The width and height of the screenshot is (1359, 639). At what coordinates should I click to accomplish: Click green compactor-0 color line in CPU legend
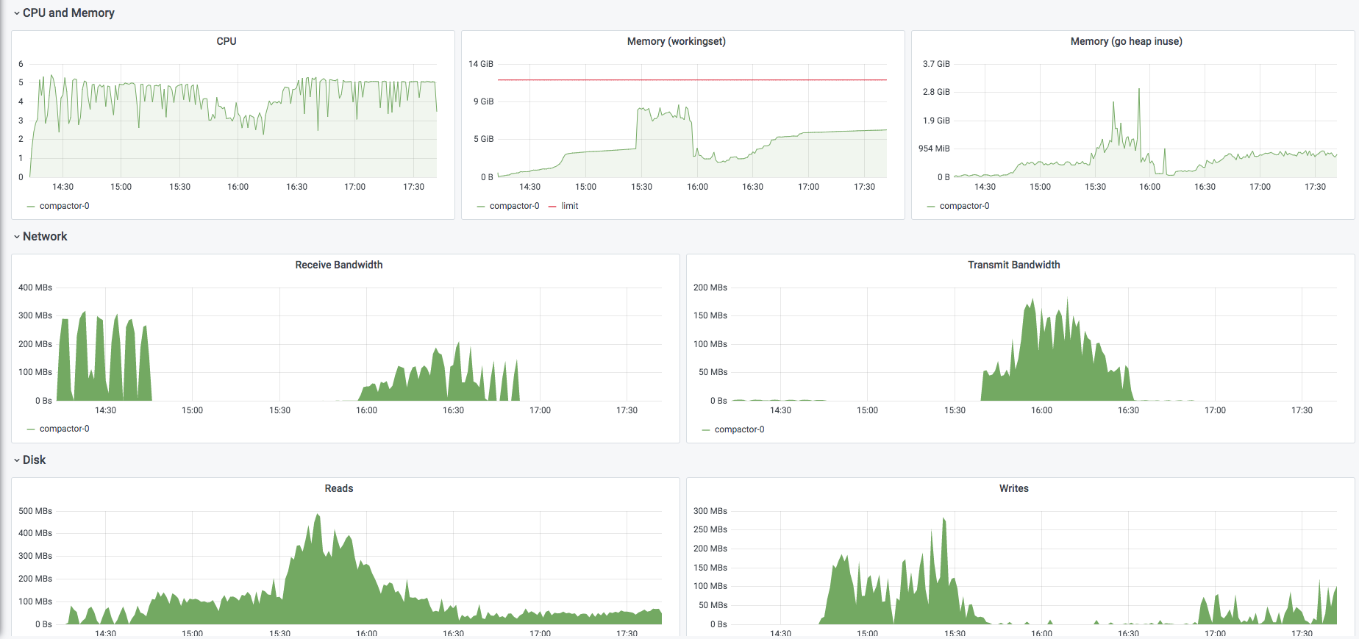[31, 207]
